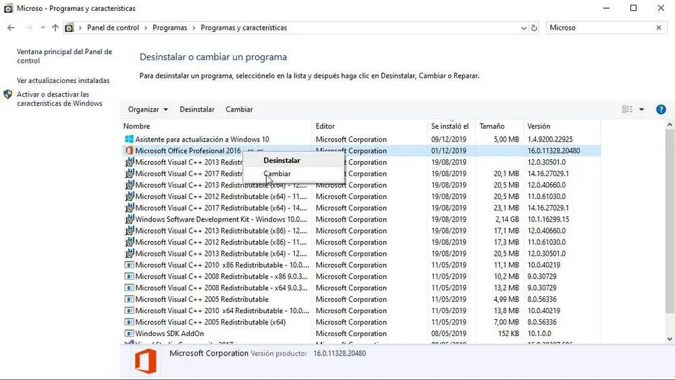The image size is (675, 380).
Task: Click the large Office logo in details pane
Action: click(146, 361)
